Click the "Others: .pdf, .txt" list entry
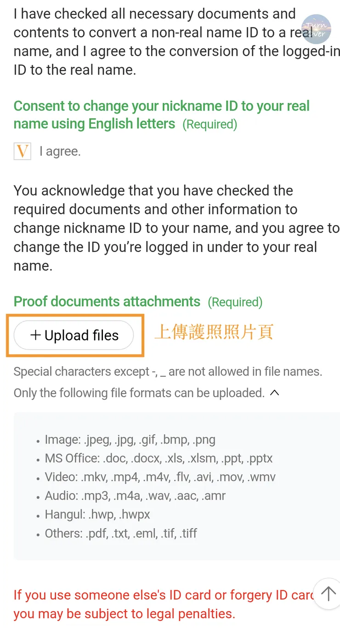Image resolution: width=340 pixels, height=628 pixels. point(121,534)
